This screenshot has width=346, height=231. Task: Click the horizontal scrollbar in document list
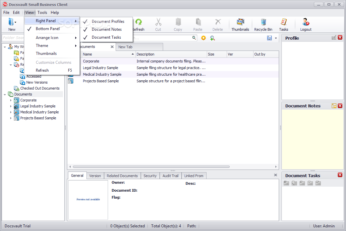(151, 167)
